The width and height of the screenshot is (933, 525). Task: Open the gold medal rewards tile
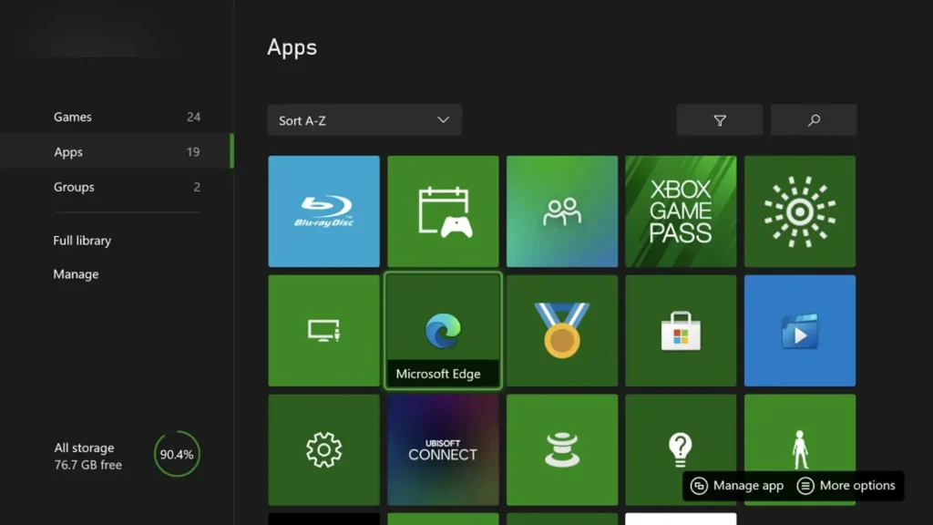(x=561, y=330)
